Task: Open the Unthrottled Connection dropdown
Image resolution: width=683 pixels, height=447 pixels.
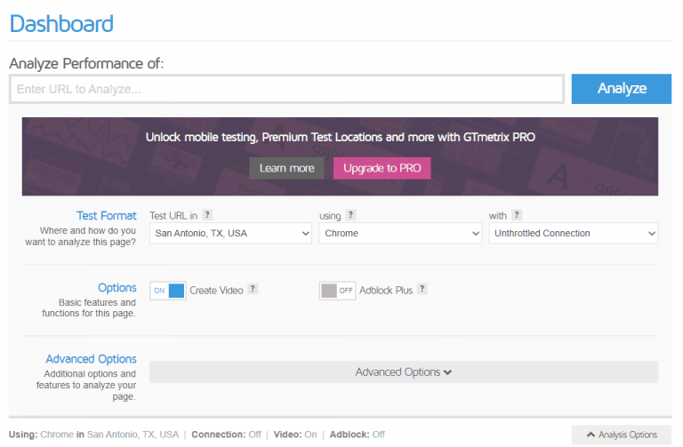Action: pos(573,234)
